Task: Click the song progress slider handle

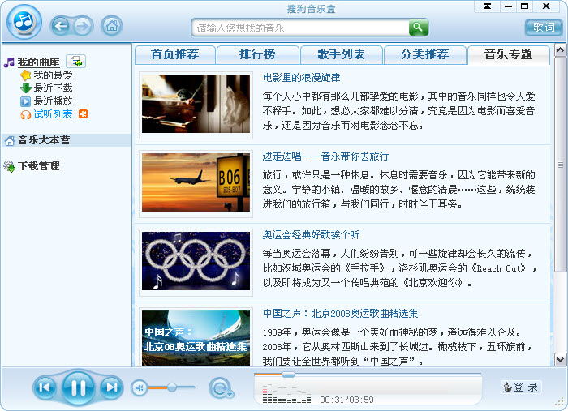Action: [x=288, y=375]
